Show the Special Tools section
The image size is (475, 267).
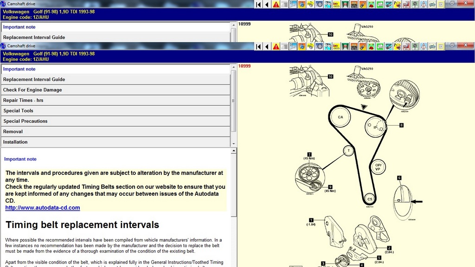click(x=116, y=111)
